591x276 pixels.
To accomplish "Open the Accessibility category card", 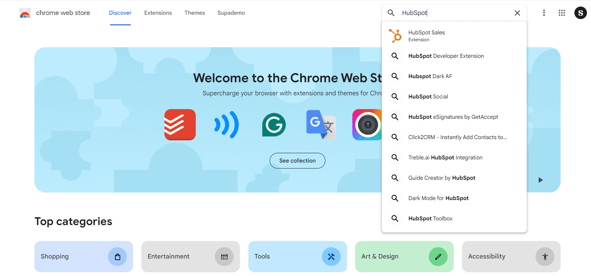I will pos(511,257).
